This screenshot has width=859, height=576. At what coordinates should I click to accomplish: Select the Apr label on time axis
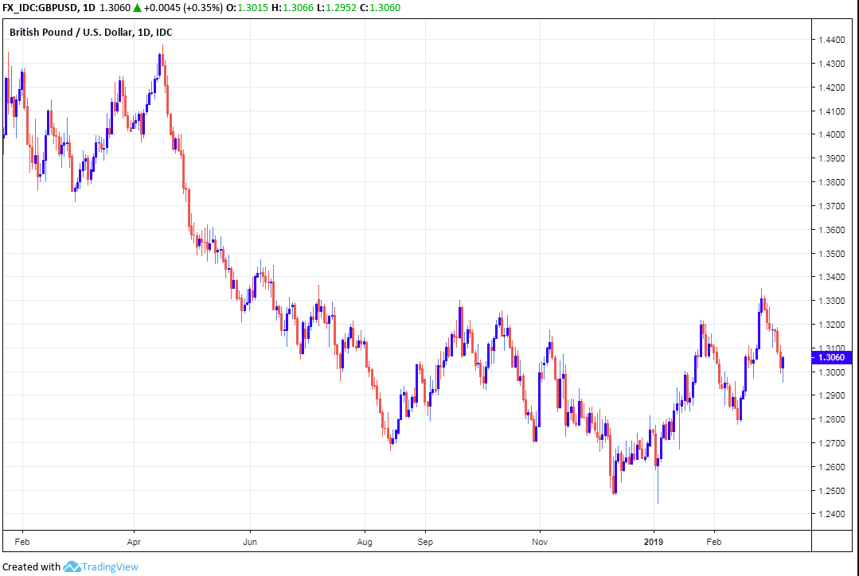pyautogui.click(x=134, y=540)
